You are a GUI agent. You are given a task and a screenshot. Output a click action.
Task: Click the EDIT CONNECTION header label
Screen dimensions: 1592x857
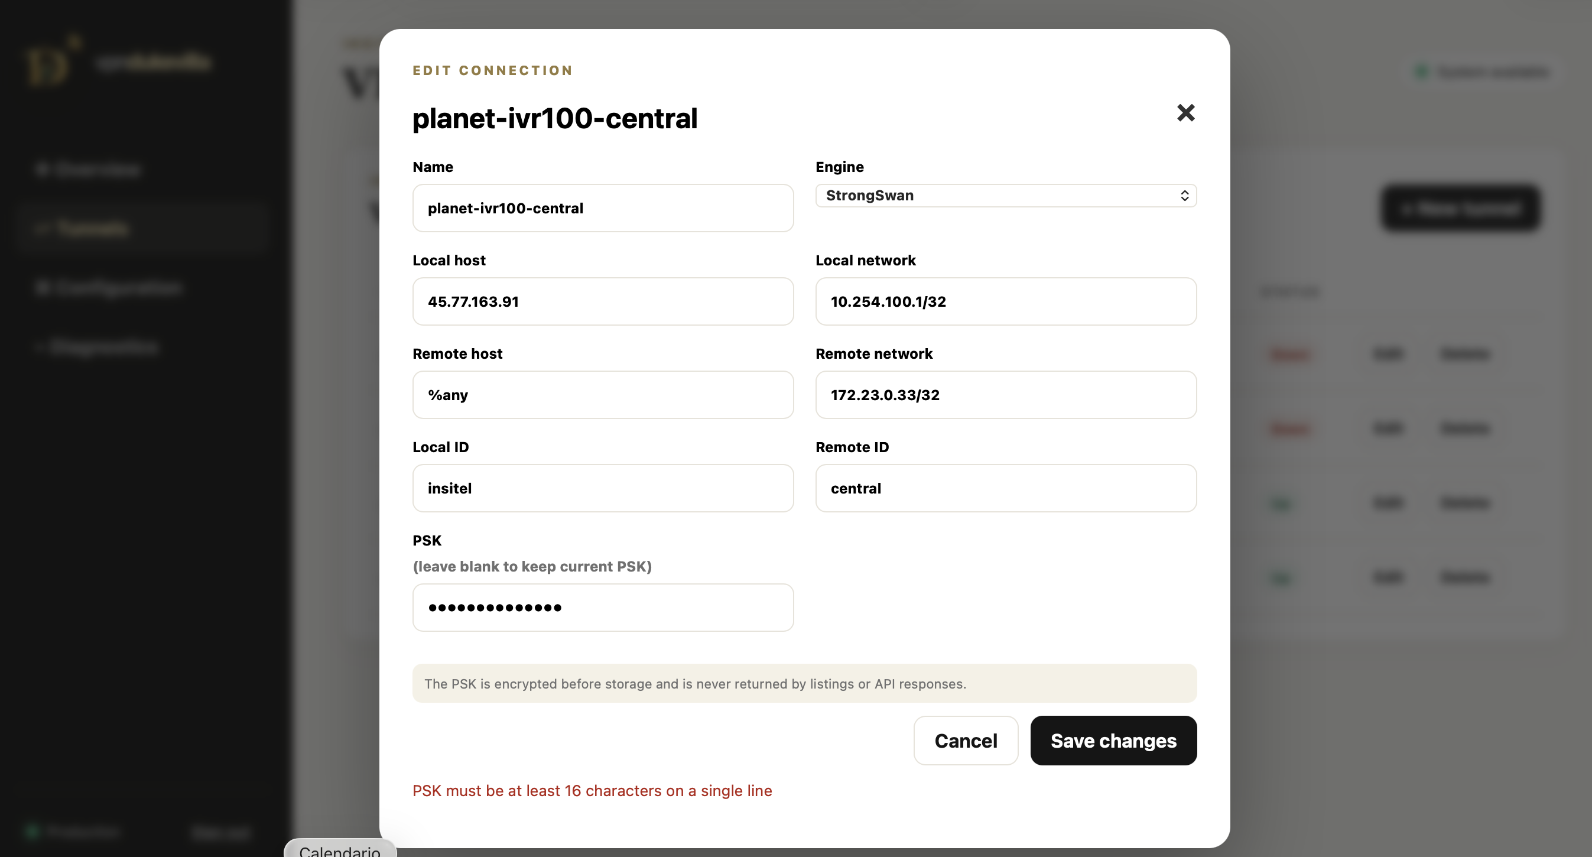pyautogui.click(x=493, y=70)
